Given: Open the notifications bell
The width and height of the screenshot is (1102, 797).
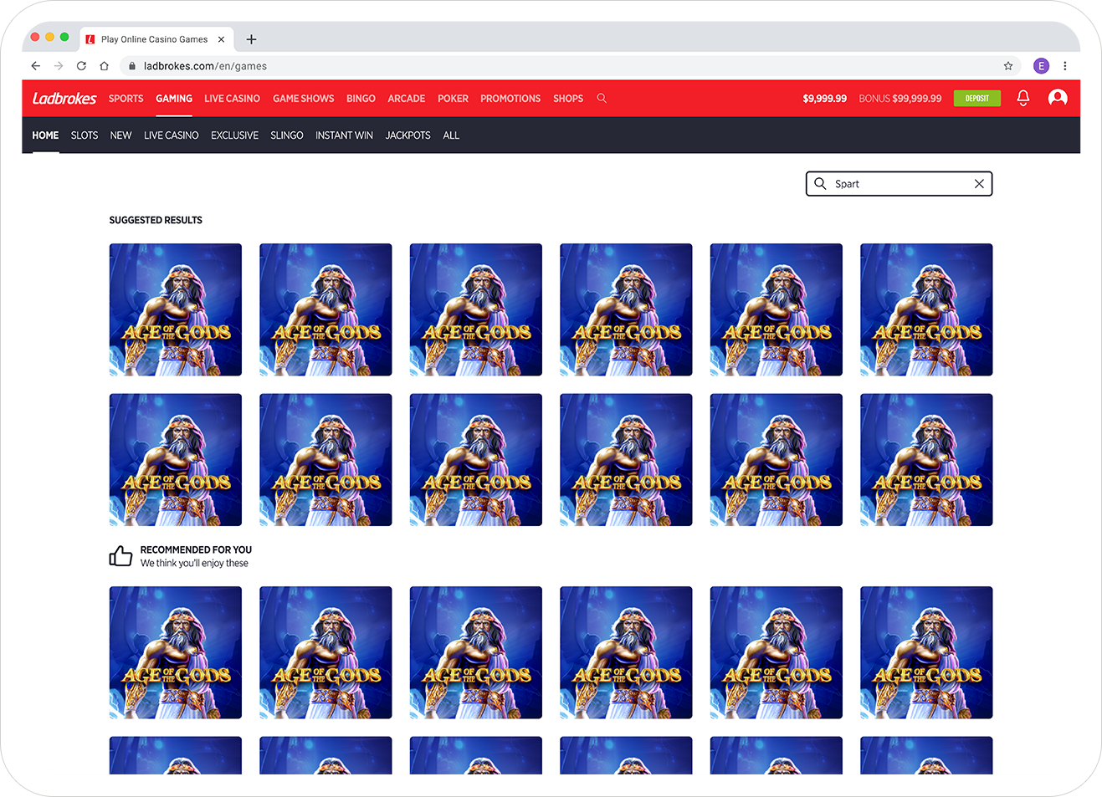Looking at the screenshot, I should [1023, 99].
